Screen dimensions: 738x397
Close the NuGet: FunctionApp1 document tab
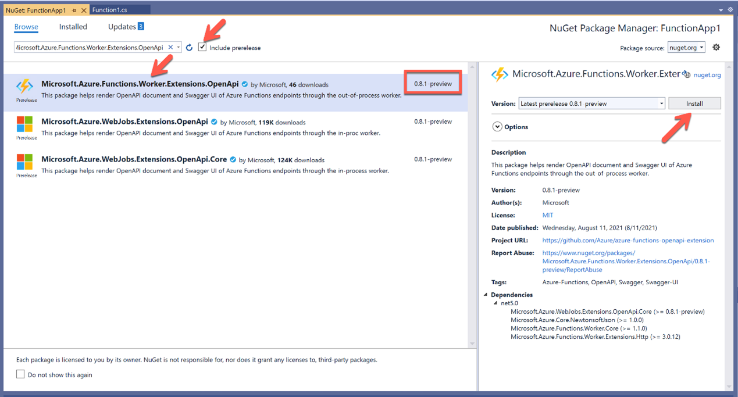(x=83, y=10)
